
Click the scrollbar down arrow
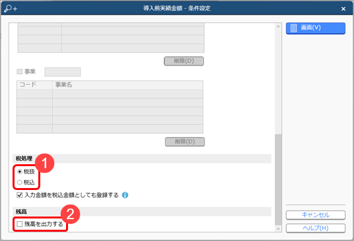[278, 229]
